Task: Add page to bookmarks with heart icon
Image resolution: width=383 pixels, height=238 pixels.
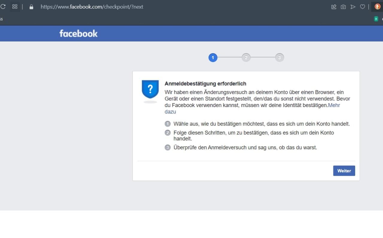Action: click(362, 7)
